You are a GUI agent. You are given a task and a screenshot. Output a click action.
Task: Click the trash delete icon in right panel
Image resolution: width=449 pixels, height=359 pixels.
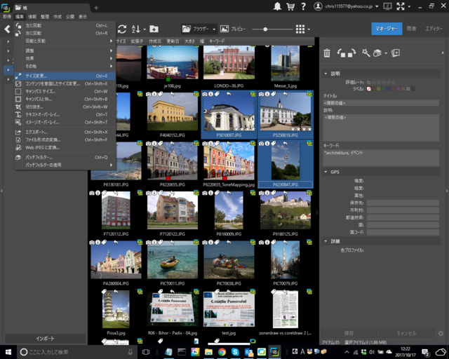pos(327,53)
